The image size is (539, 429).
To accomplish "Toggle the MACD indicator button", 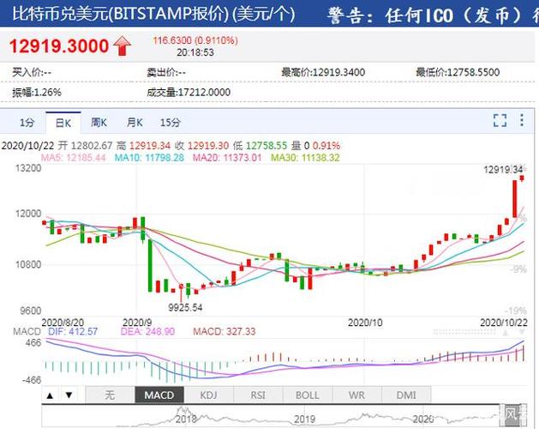I will pos(159,396).
